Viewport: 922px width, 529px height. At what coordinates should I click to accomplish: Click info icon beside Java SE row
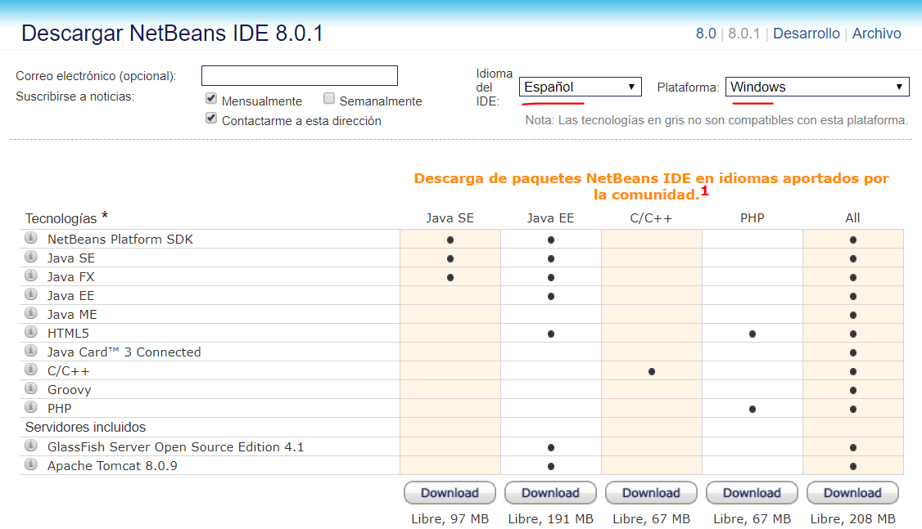pyautogui.click(x=31, y=257)
